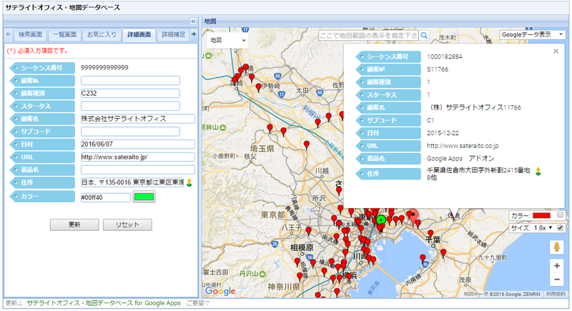Viewport: 572px width, 311px height.
Task: Switch to the 検索画面 tab
Action: pyautogui.click(x=30, y=34)
